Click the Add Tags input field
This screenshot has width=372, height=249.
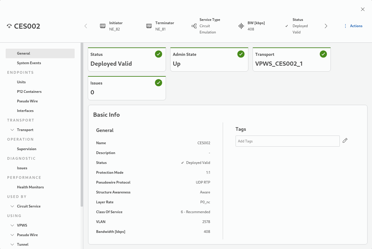[287, 141]
